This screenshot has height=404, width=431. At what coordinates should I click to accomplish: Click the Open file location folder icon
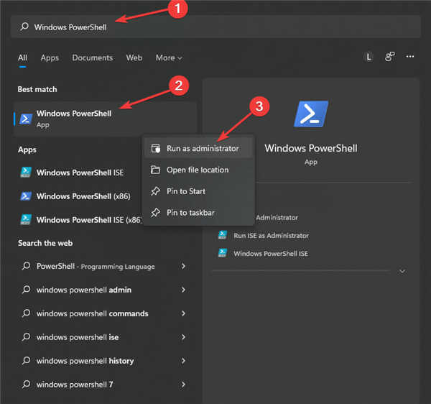(155, 170)
